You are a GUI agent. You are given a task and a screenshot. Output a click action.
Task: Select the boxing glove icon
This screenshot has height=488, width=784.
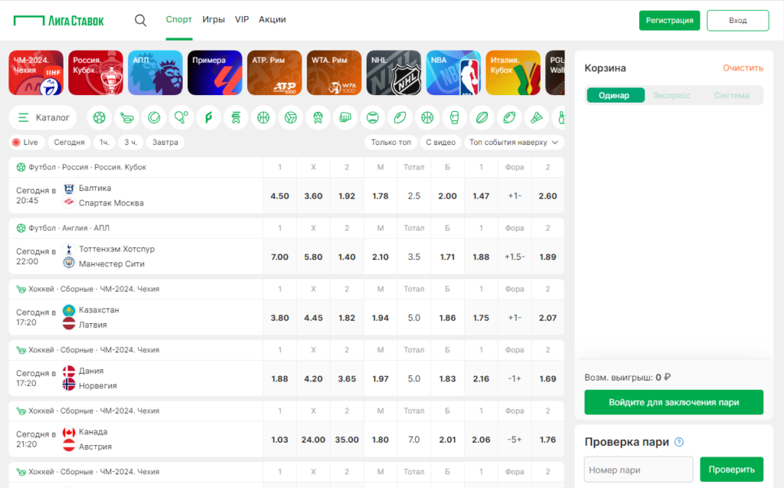(x=455, y=118)
